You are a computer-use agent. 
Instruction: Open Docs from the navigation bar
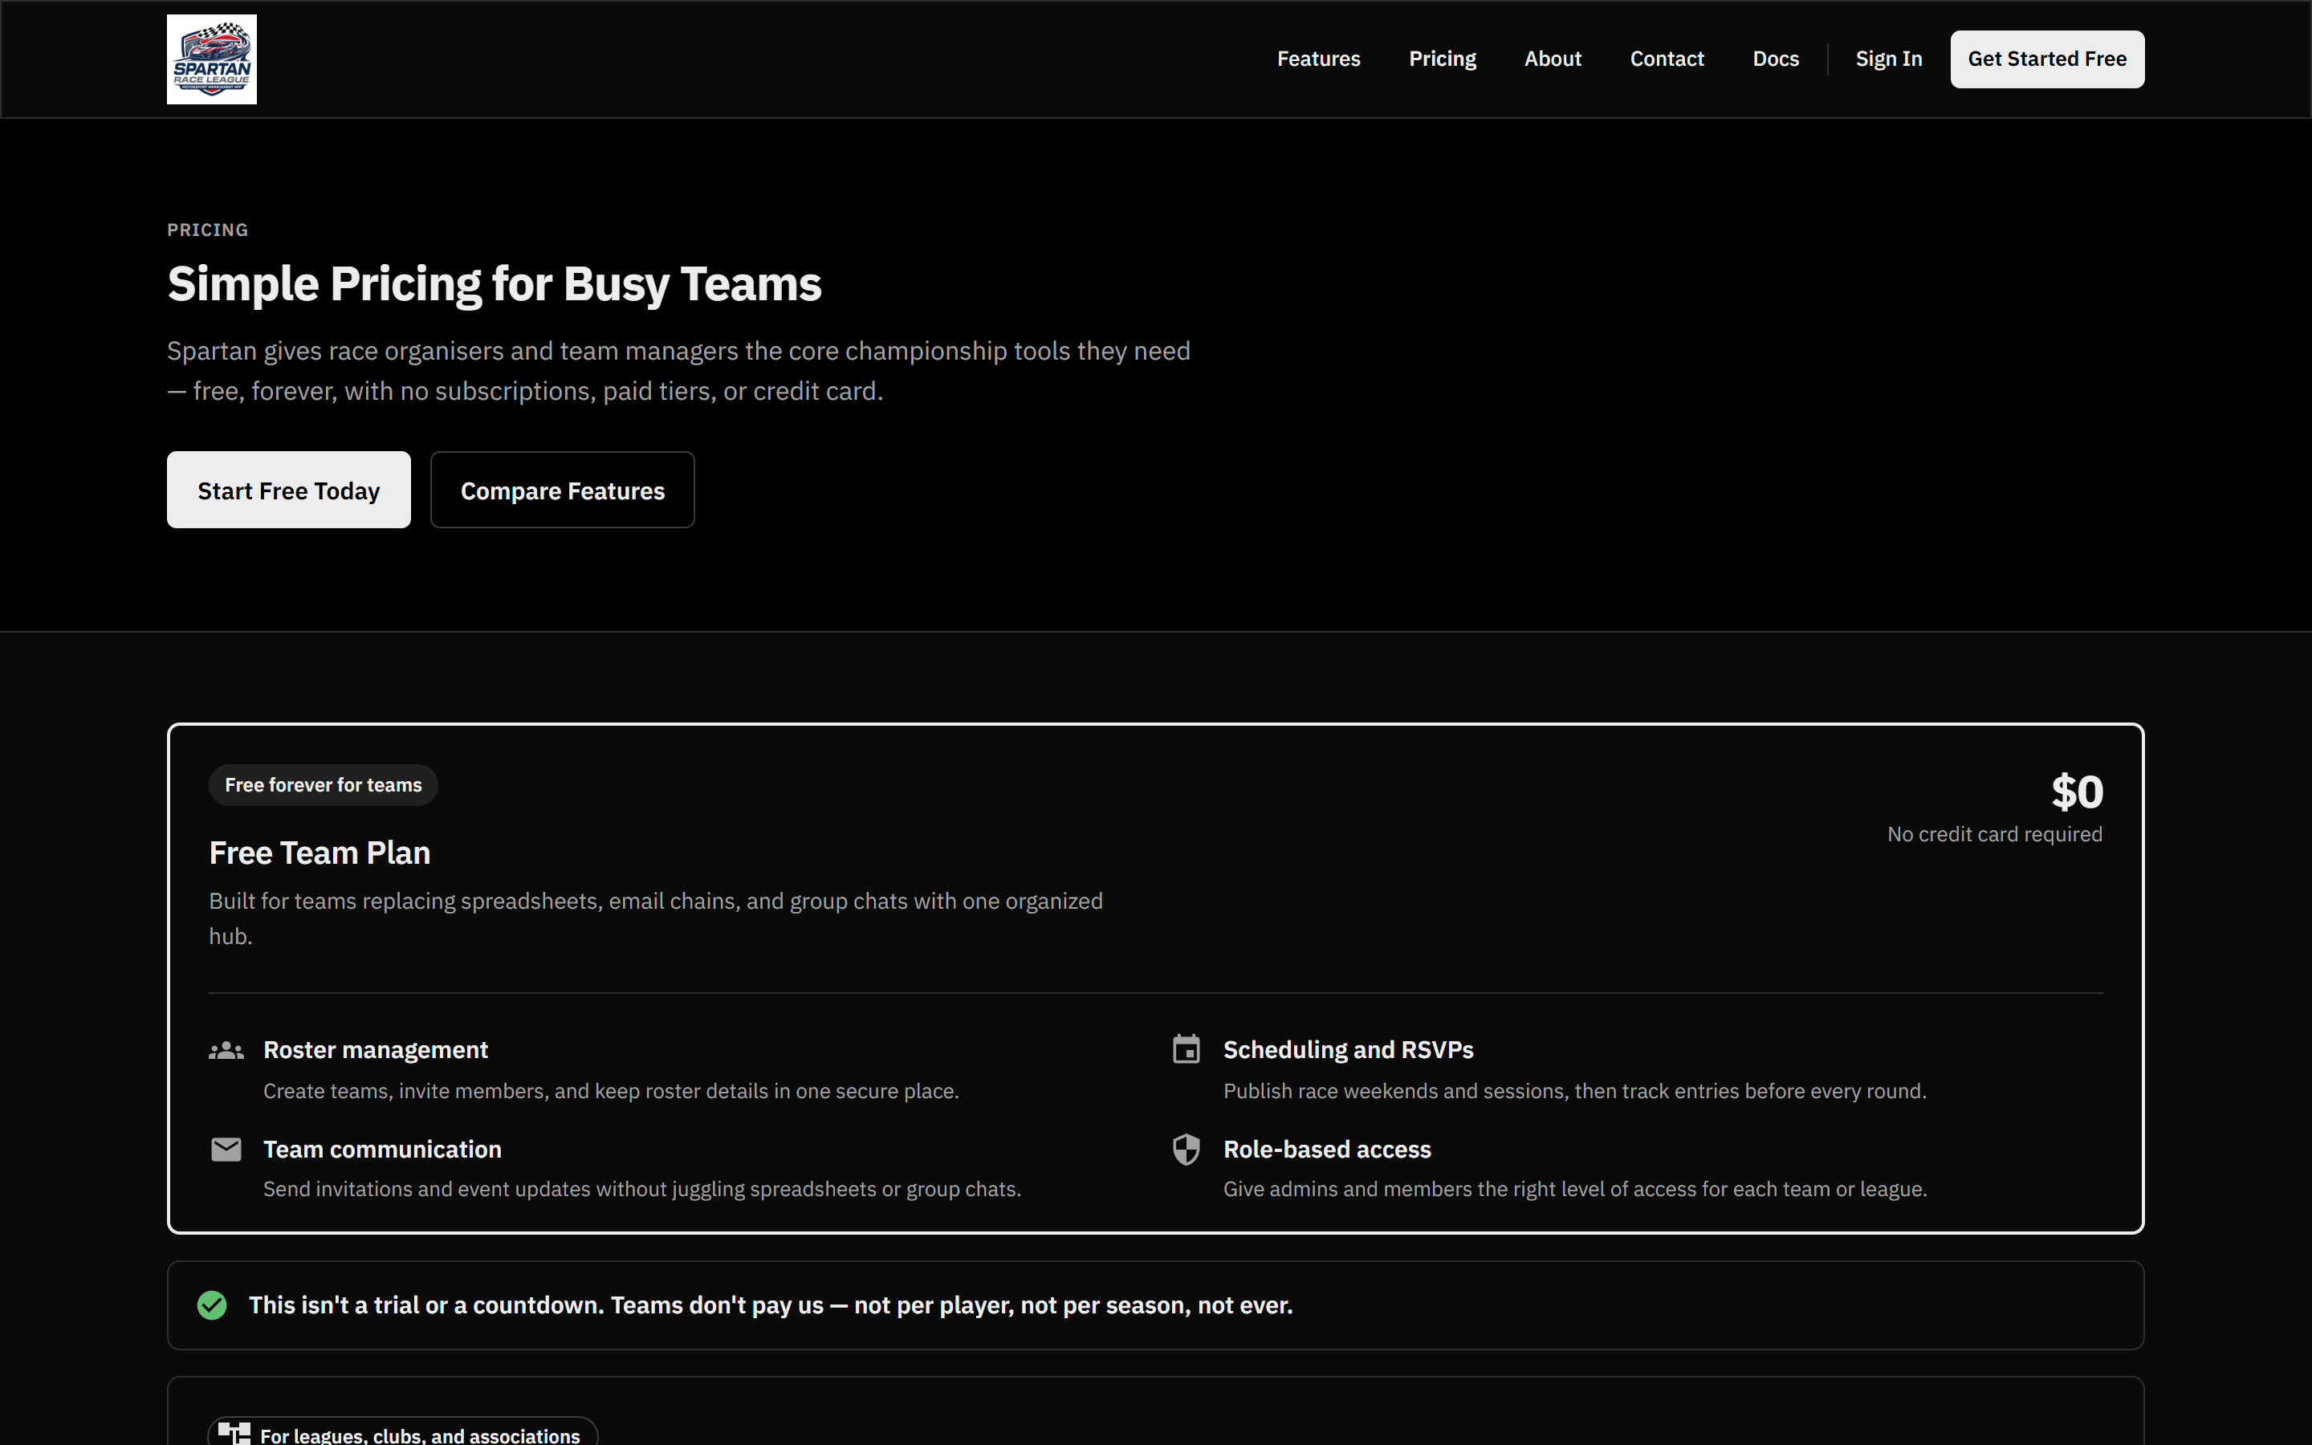[x=1775, y=59]
